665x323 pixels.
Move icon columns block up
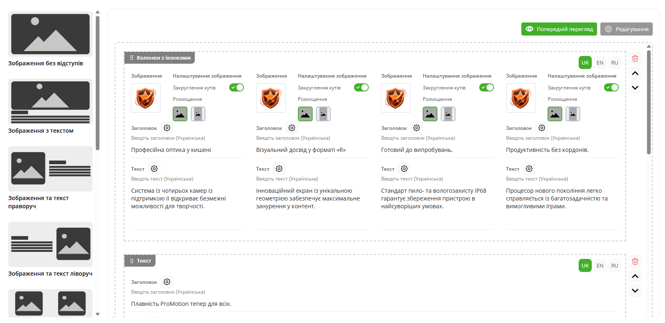click(x=635, y=74)
